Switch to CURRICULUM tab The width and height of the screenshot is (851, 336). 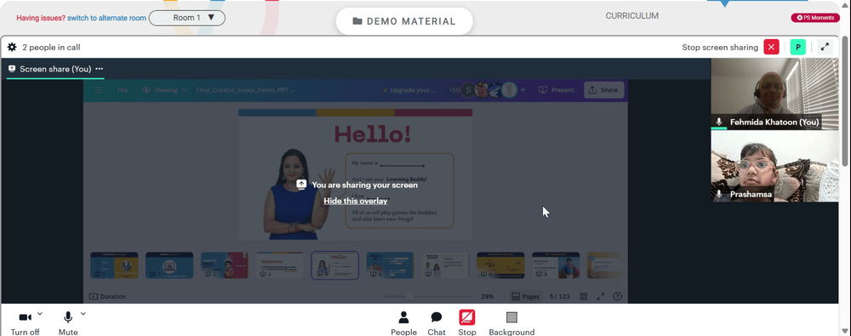[631, 16]
